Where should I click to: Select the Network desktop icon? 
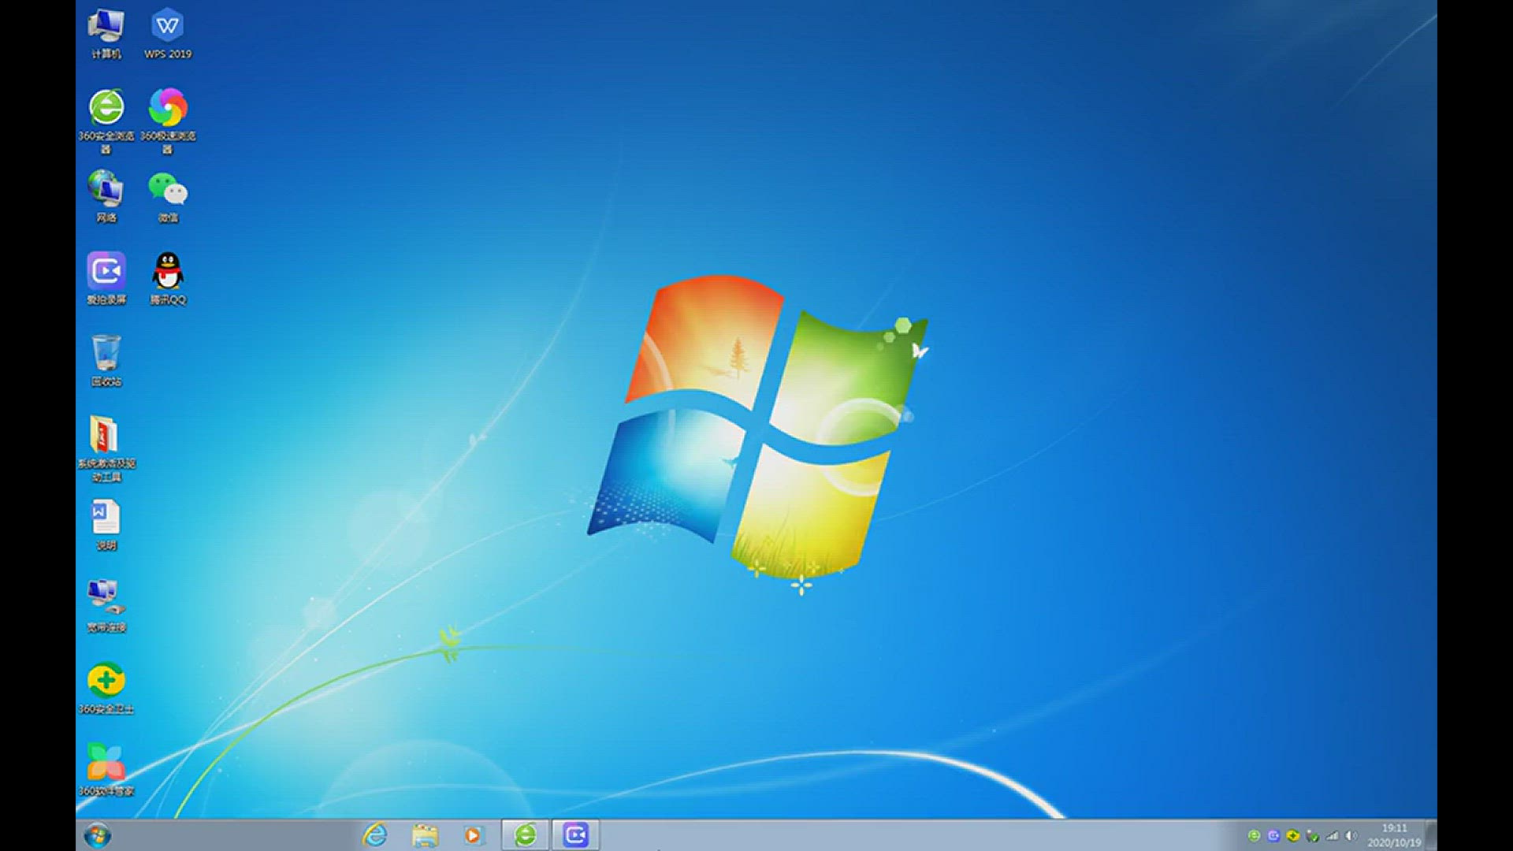coord(106,191)
